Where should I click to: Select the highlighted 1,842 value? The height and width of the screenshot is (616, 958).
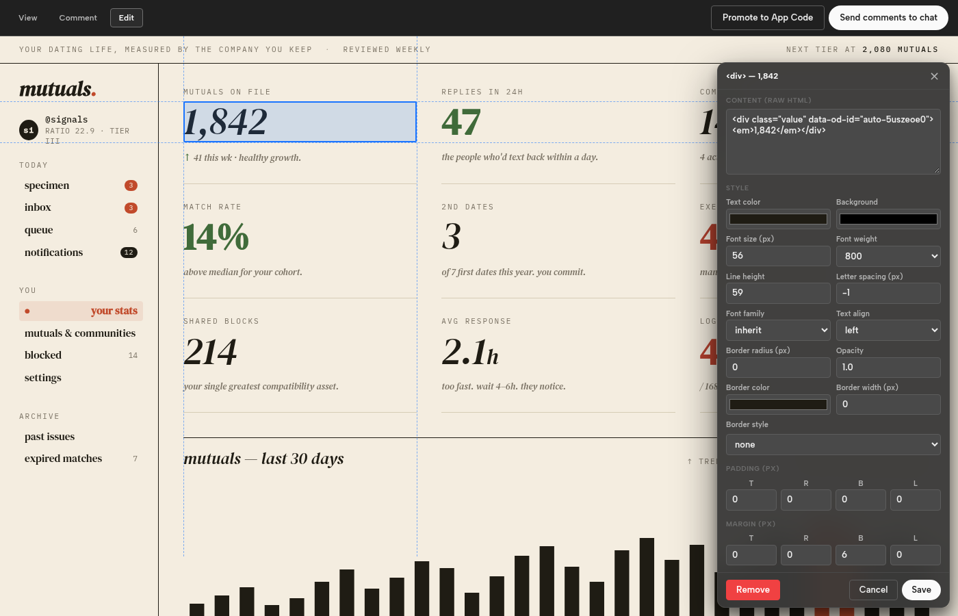[300, 122]
